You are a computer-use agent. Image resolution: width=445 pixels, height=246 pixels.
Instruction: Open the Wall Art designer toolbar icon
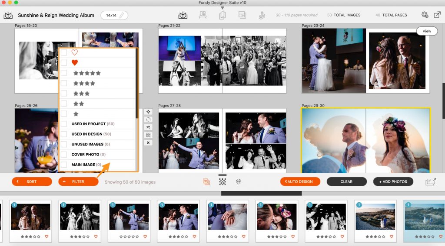(x=242, y=15)
